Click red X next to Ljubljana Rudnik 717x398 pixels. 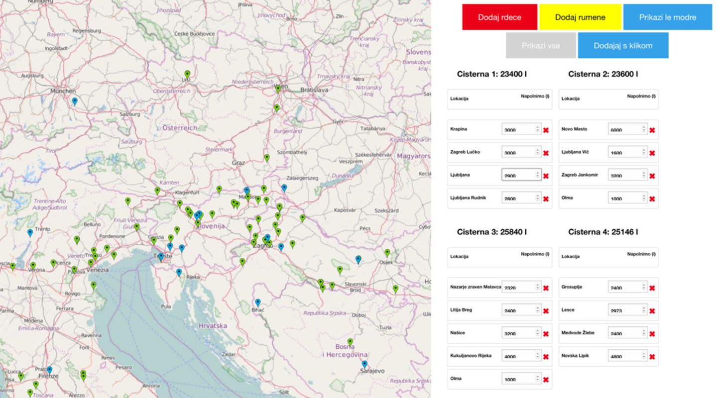coord(546,199)
